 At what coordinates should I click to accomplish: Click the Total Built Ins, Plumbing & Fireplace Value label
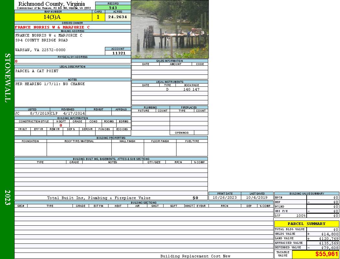click(x=99, y=198)
